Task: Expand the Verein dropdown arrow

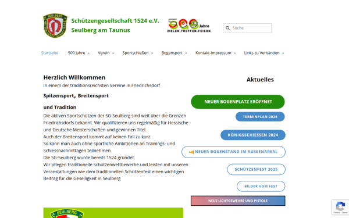Action: click(113, 53)
